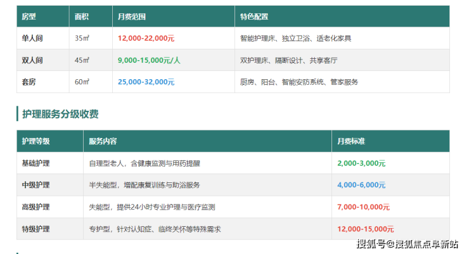Screen dimensions: 469x254
Task: Click the 60㎡ area cell
Action: [x=82, y=82]
